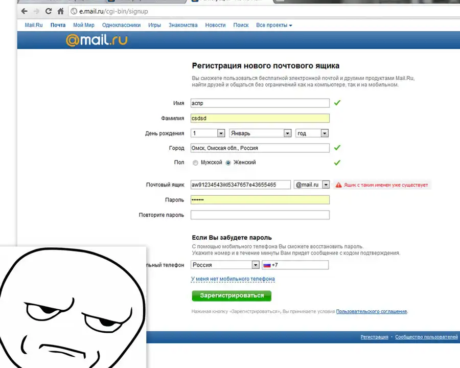Click the red warning triangle icon

338,185
